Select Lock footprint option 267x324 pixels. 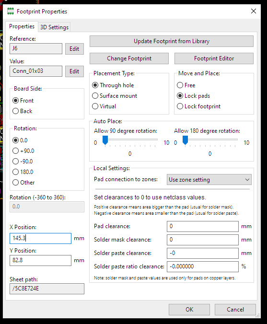point(199,106)
